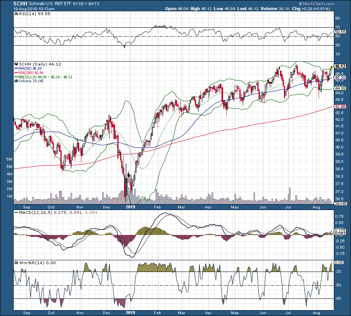Click the date stamp '19-Aug-2019 10:13am'
Image resolution: width=351 pixels, height=316 pixels.
[x=34, y=9]
